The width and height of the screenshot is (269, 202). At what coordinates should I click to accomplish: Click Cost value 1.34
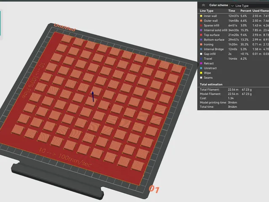point(231,98)
